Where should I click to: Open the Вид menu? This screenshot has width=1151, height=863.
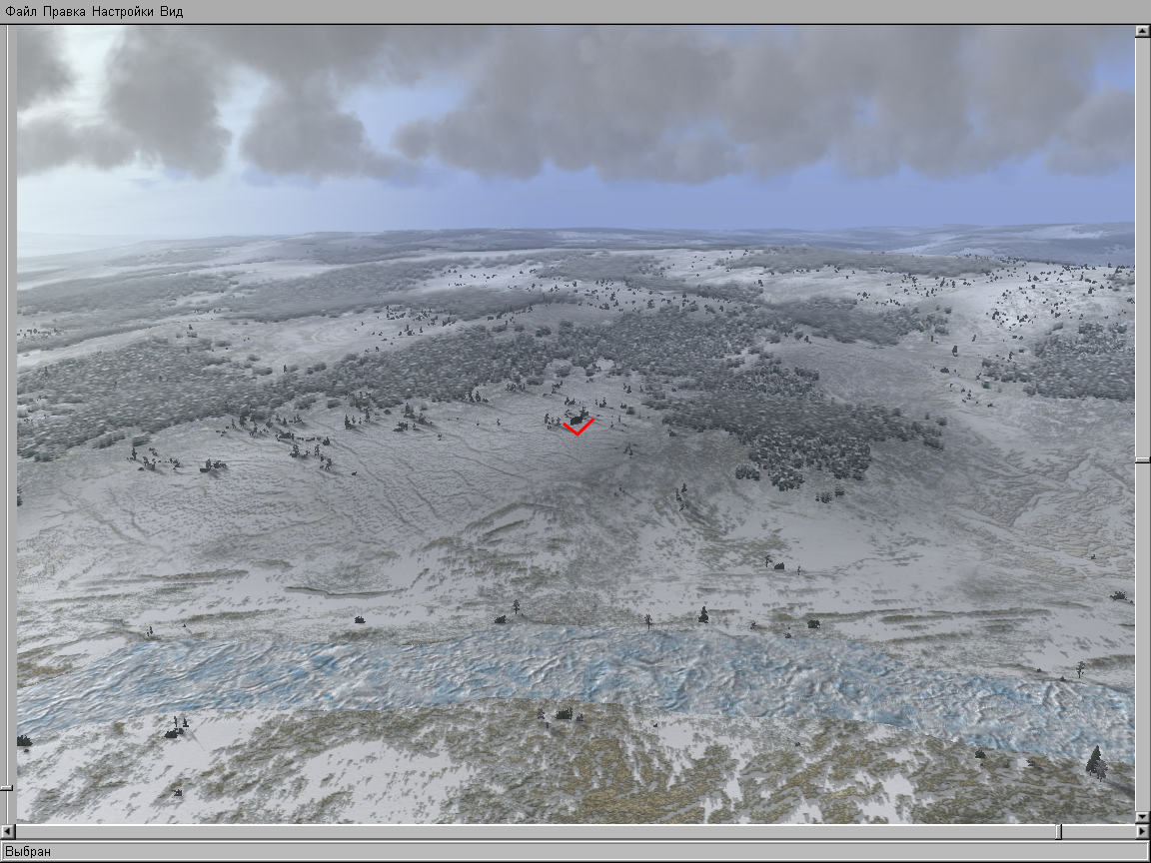pyautogui.click(x=171, y=12)
